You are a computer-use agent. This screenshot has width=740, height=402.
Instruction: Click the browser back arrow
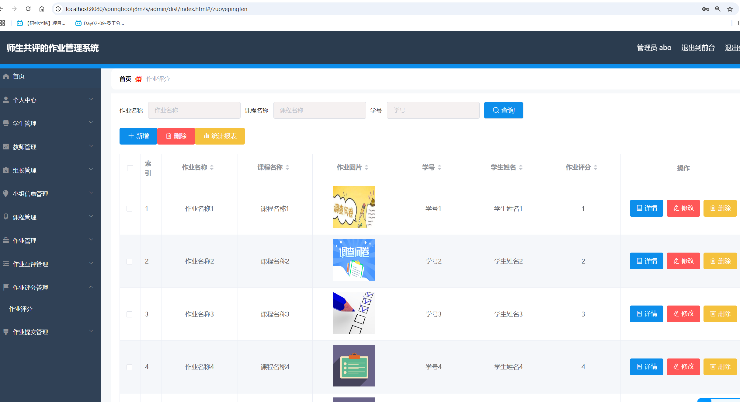(2, 9)
